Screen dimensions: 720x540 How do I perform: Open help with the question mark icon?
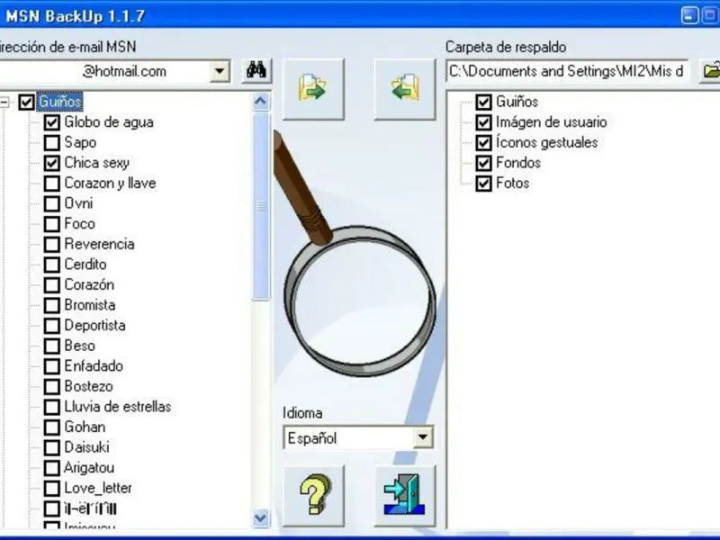(313, 495)
